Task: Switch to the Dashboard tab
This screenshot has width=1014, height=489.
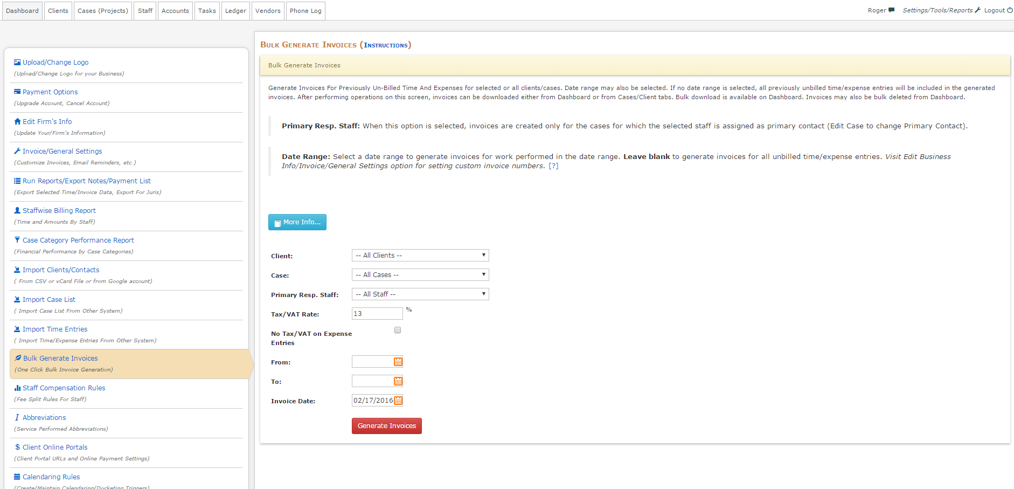Action: [x=22, y=11]
